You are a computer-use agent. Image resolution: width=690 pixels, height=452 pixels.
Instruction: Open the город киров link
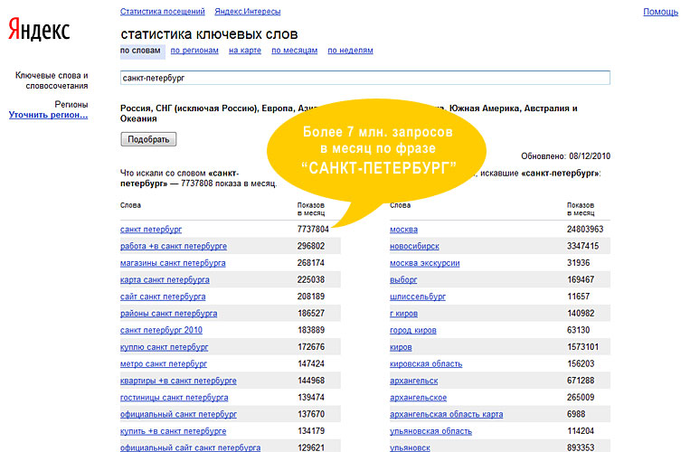click(x=412, y=330)
